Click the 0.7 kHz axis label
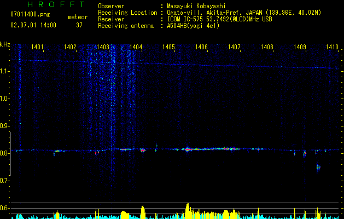The height and width of the screenshot is (219, 344). click(x=4, y=181)
